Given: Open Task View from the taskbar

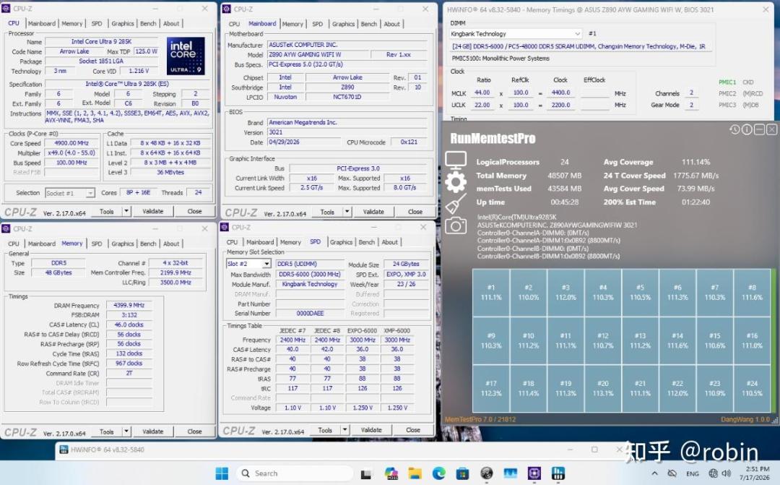Looking at the screenshot, I should (x=365, y=473).
